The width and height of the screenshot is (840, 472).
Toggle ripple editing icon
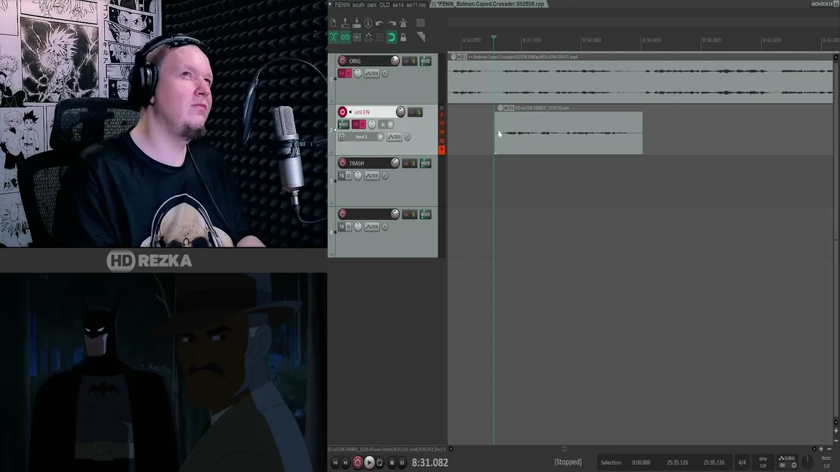pos(356,37)
